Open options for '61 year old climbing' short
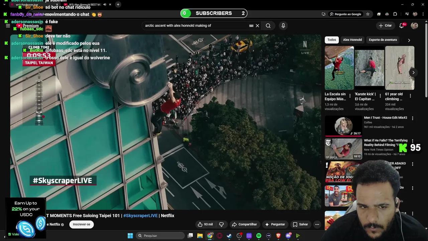Image resolution: width=428 pixels, height=241 pixels. click(410, 96)
